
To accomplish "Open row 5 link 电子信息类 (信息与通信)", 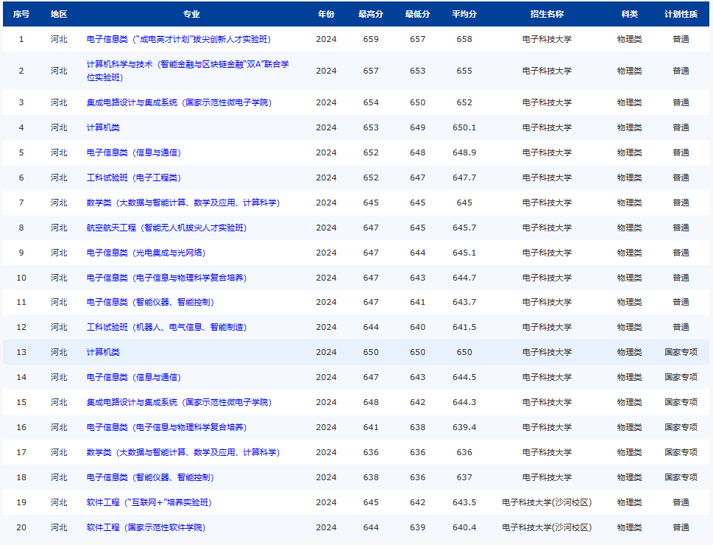I will (134, 152).
